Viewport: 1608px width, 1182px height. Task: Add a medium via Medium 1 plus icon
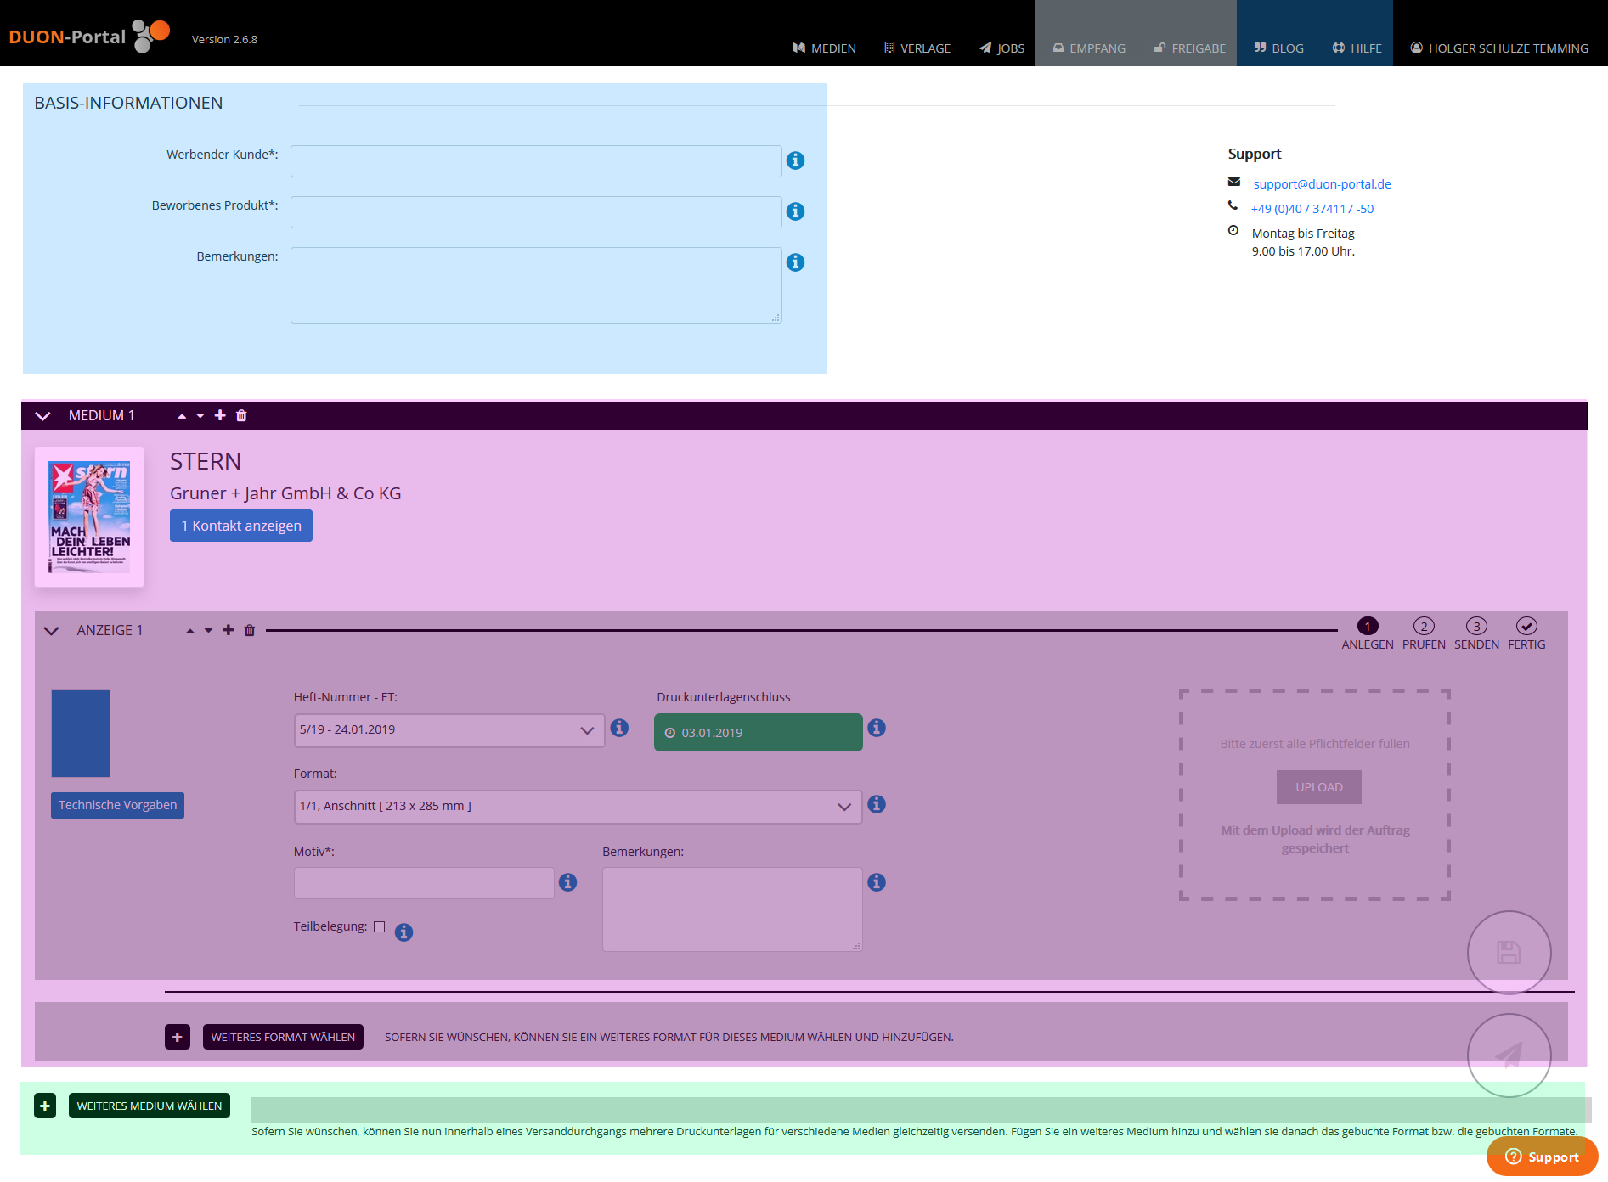tap(220, 415)
